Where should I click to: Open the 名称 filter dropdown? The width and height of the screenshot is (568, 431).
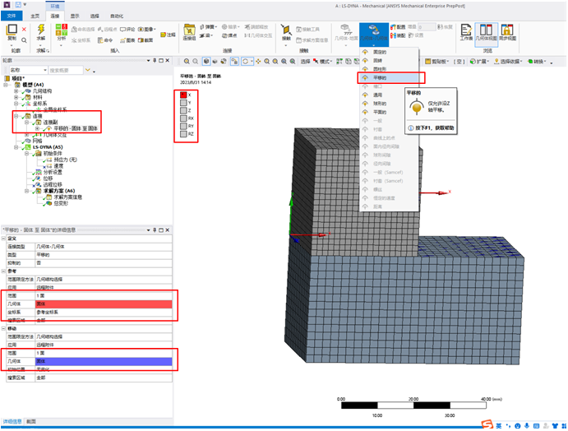pos(45,70)
